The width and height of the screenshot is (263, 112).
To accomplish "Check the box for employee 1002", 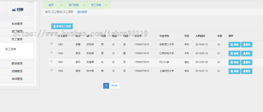I will 51,52.
